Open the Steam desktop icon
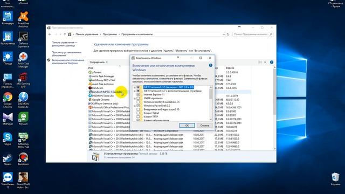345x194 pixels. point(8,159)
